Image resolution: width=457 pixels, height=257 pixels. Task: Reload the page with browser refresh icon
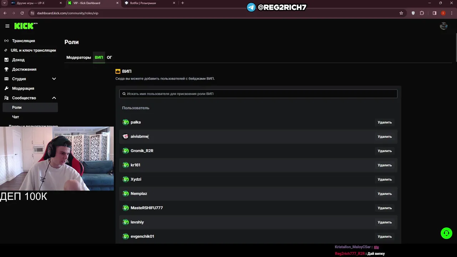click(22, 13)
